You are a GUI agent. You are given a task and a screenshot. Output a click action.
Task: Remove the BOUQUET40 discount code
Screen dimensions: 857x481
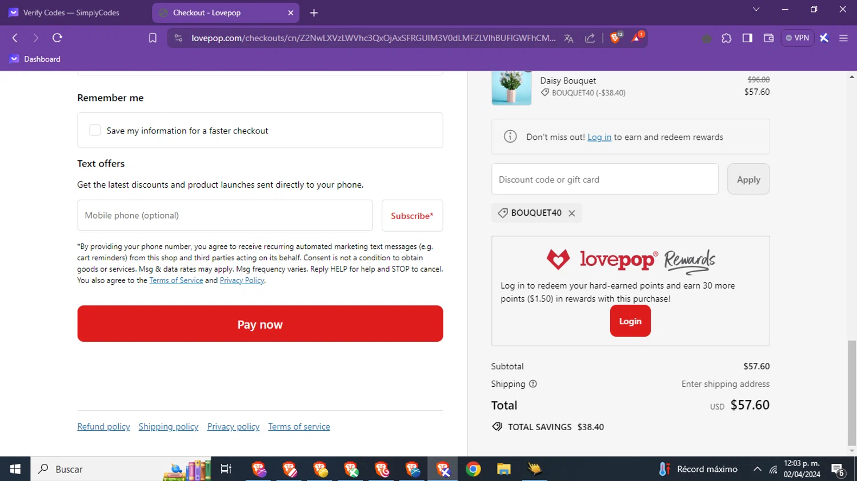pyautogui.click(x=571, y=213)
